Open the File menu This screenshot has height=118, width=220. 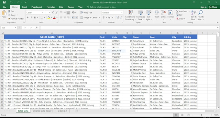[5, 7]
